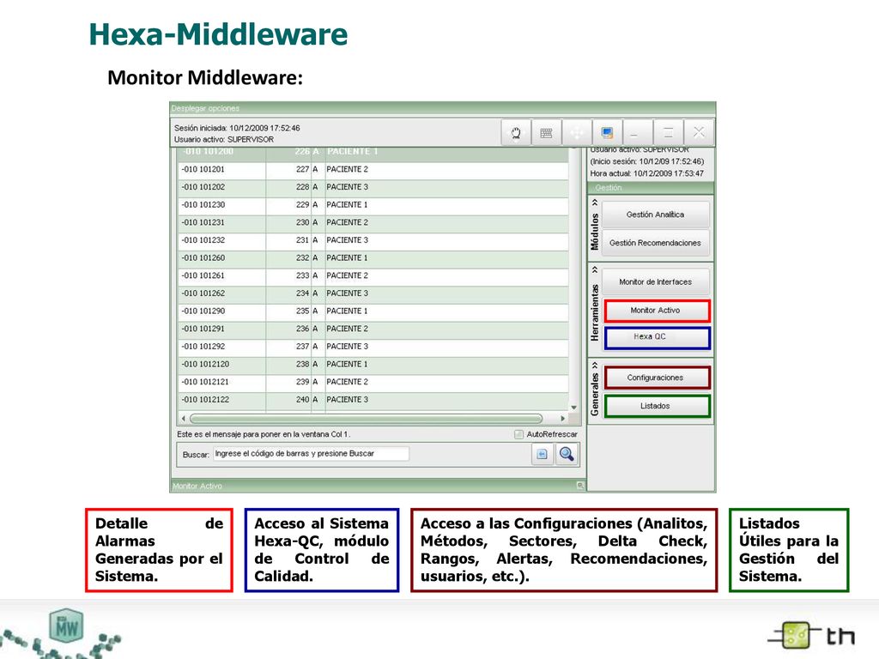Viewport: 879px width, 659px height.
Task: Select row with code -010 1012120
Action: tap(373, 364)
